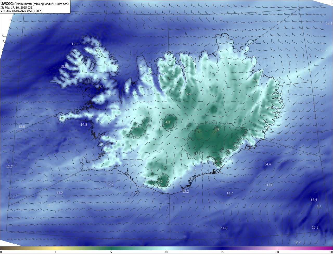Image resolution: width=333 pixels, height=254 pixels.
Task: Click the 6.0 value in east Iceland
Action: coord(255,80)
